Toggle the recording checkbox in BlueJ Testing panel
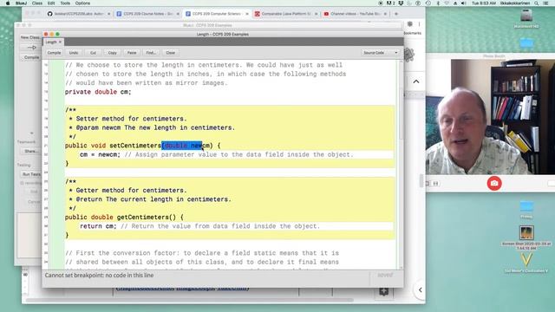Viewport: 555px width, 312px height. click(x=22, y=183)
